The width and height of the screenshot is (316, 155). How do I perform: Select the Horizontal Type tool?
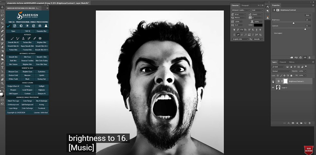click(x=2, y=67)
